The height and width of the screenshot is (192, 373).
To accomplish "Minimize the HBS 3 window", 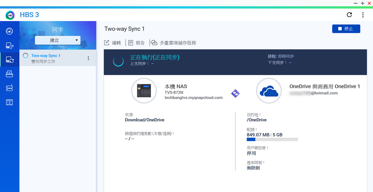I will click(356, 3).
